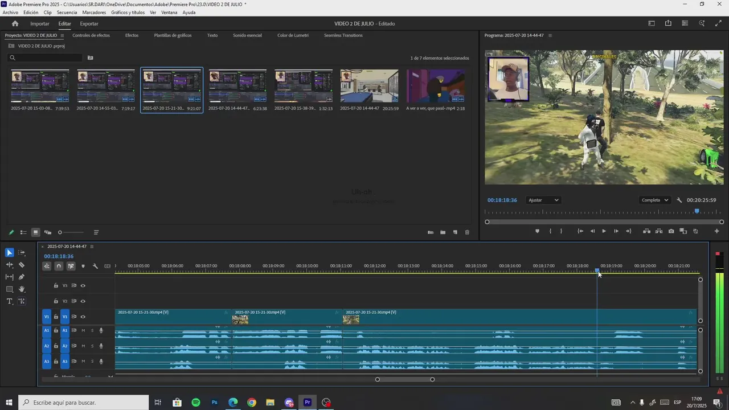The width and height of the screenshot is (729, 410).
Task: Toggle Linked Selection in timeline
Action: [71, 266]
